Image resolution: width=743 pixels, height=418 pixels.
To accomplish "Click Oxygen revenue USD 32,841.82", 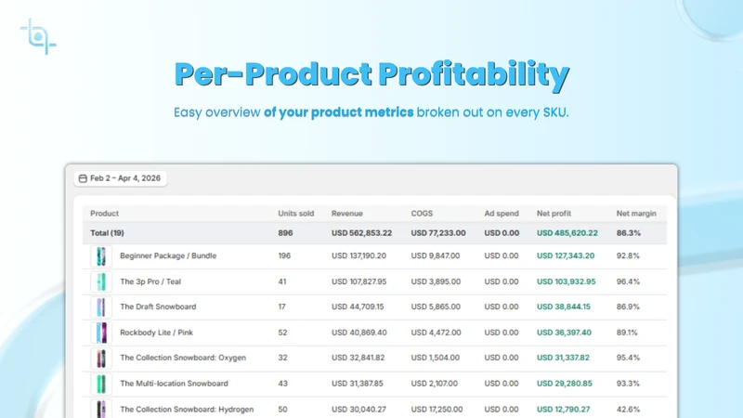I will [x=358, y=358].
